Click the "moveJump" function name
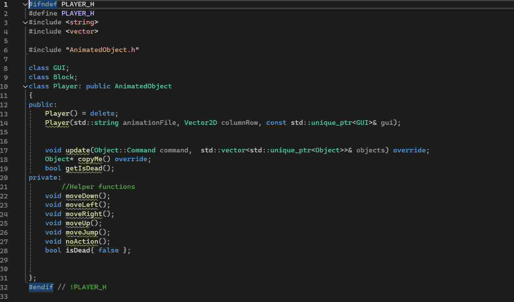The image size is (514, 302). pos(82,232)
